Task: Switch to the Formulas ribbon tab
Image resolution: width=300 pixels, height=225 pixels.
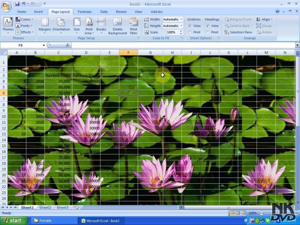Action: click(85, 12)
